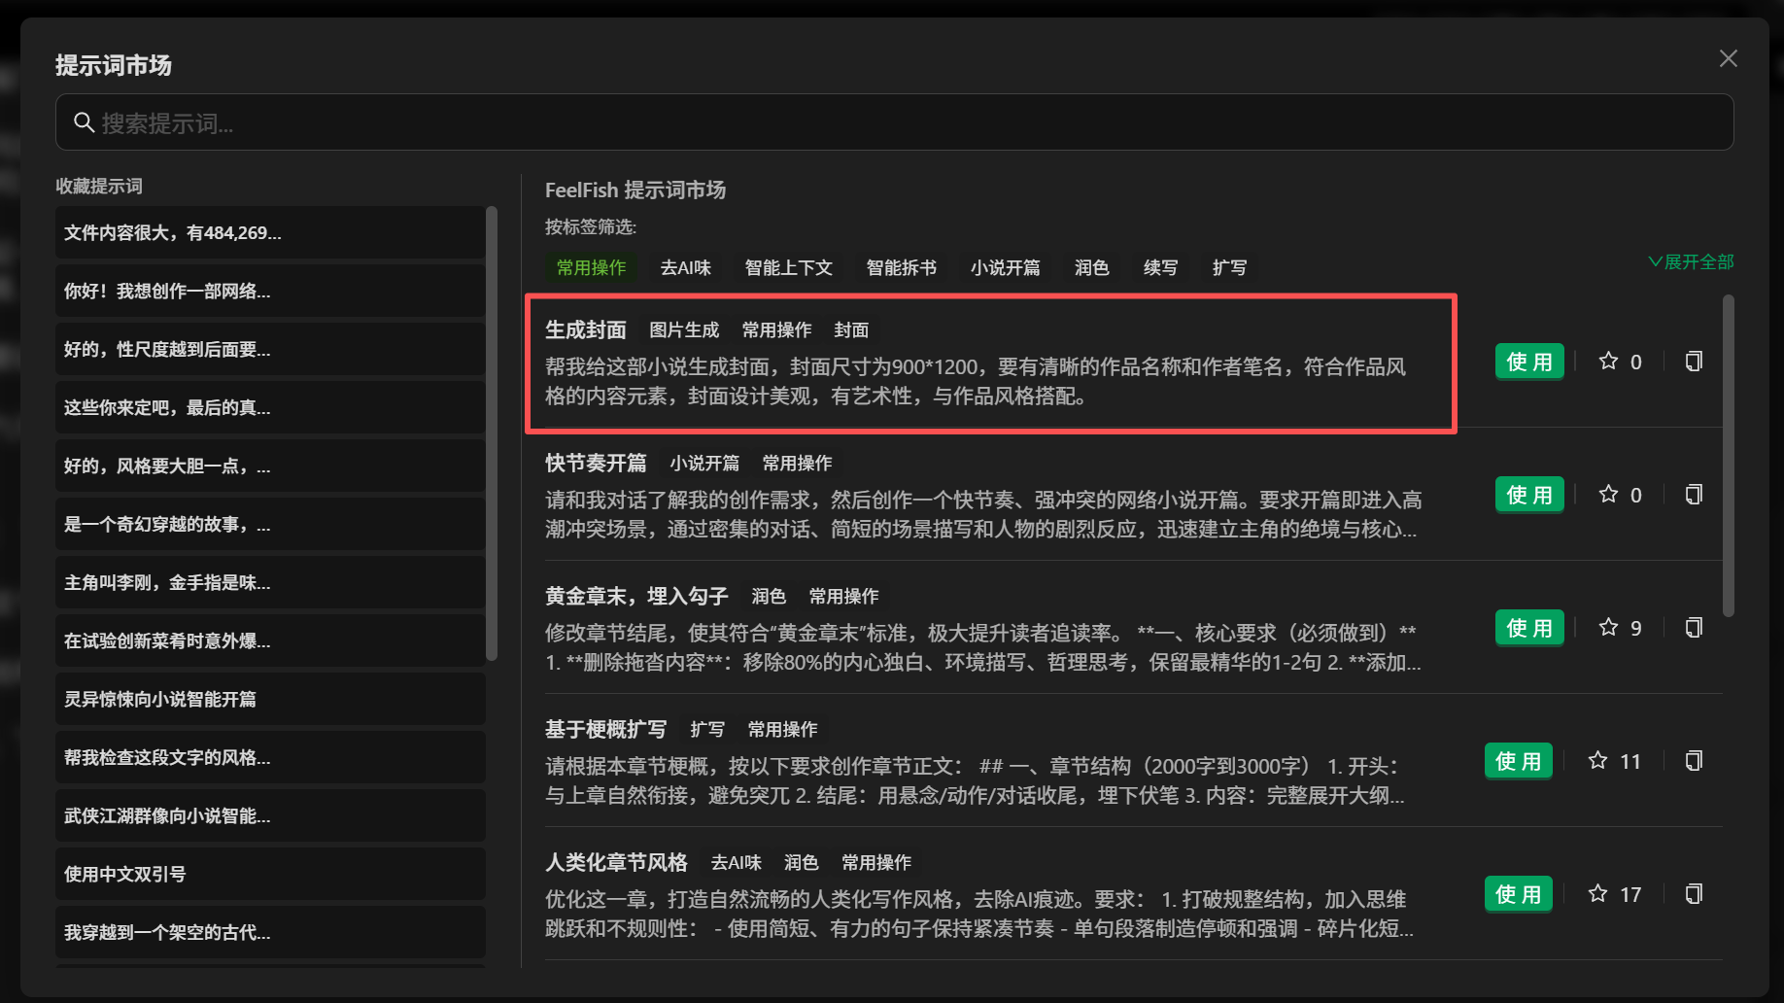Filter by 去AI味 tag

686,267
